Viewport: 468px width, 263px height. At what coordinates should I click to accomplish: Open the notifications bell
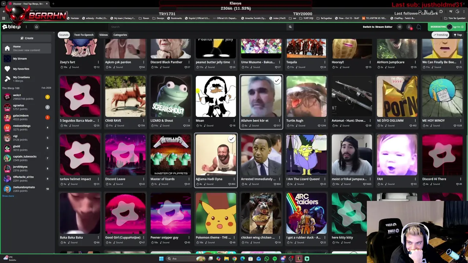coord(409,27)
